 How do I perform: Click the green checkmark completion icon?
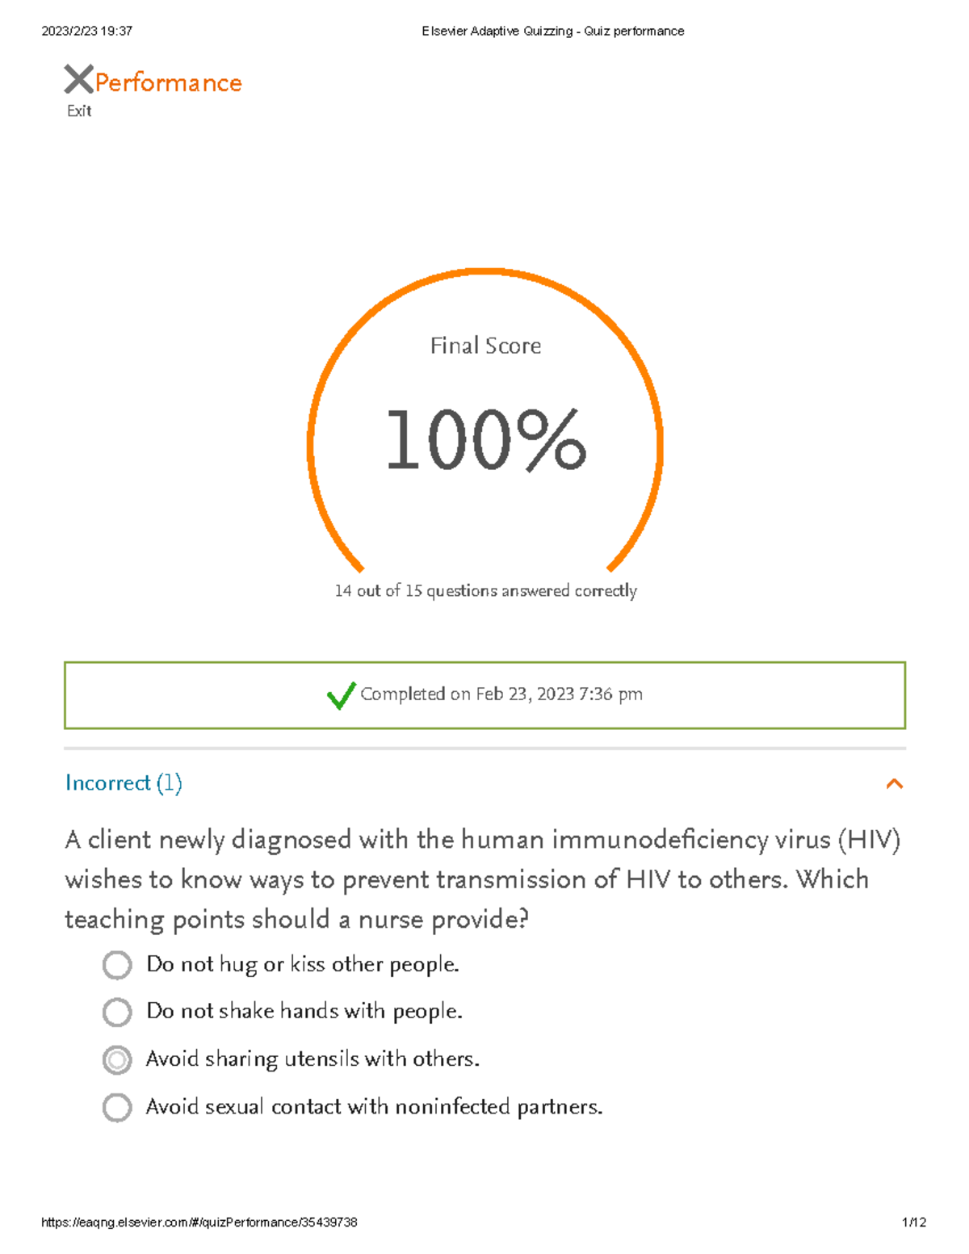point(342,693)
